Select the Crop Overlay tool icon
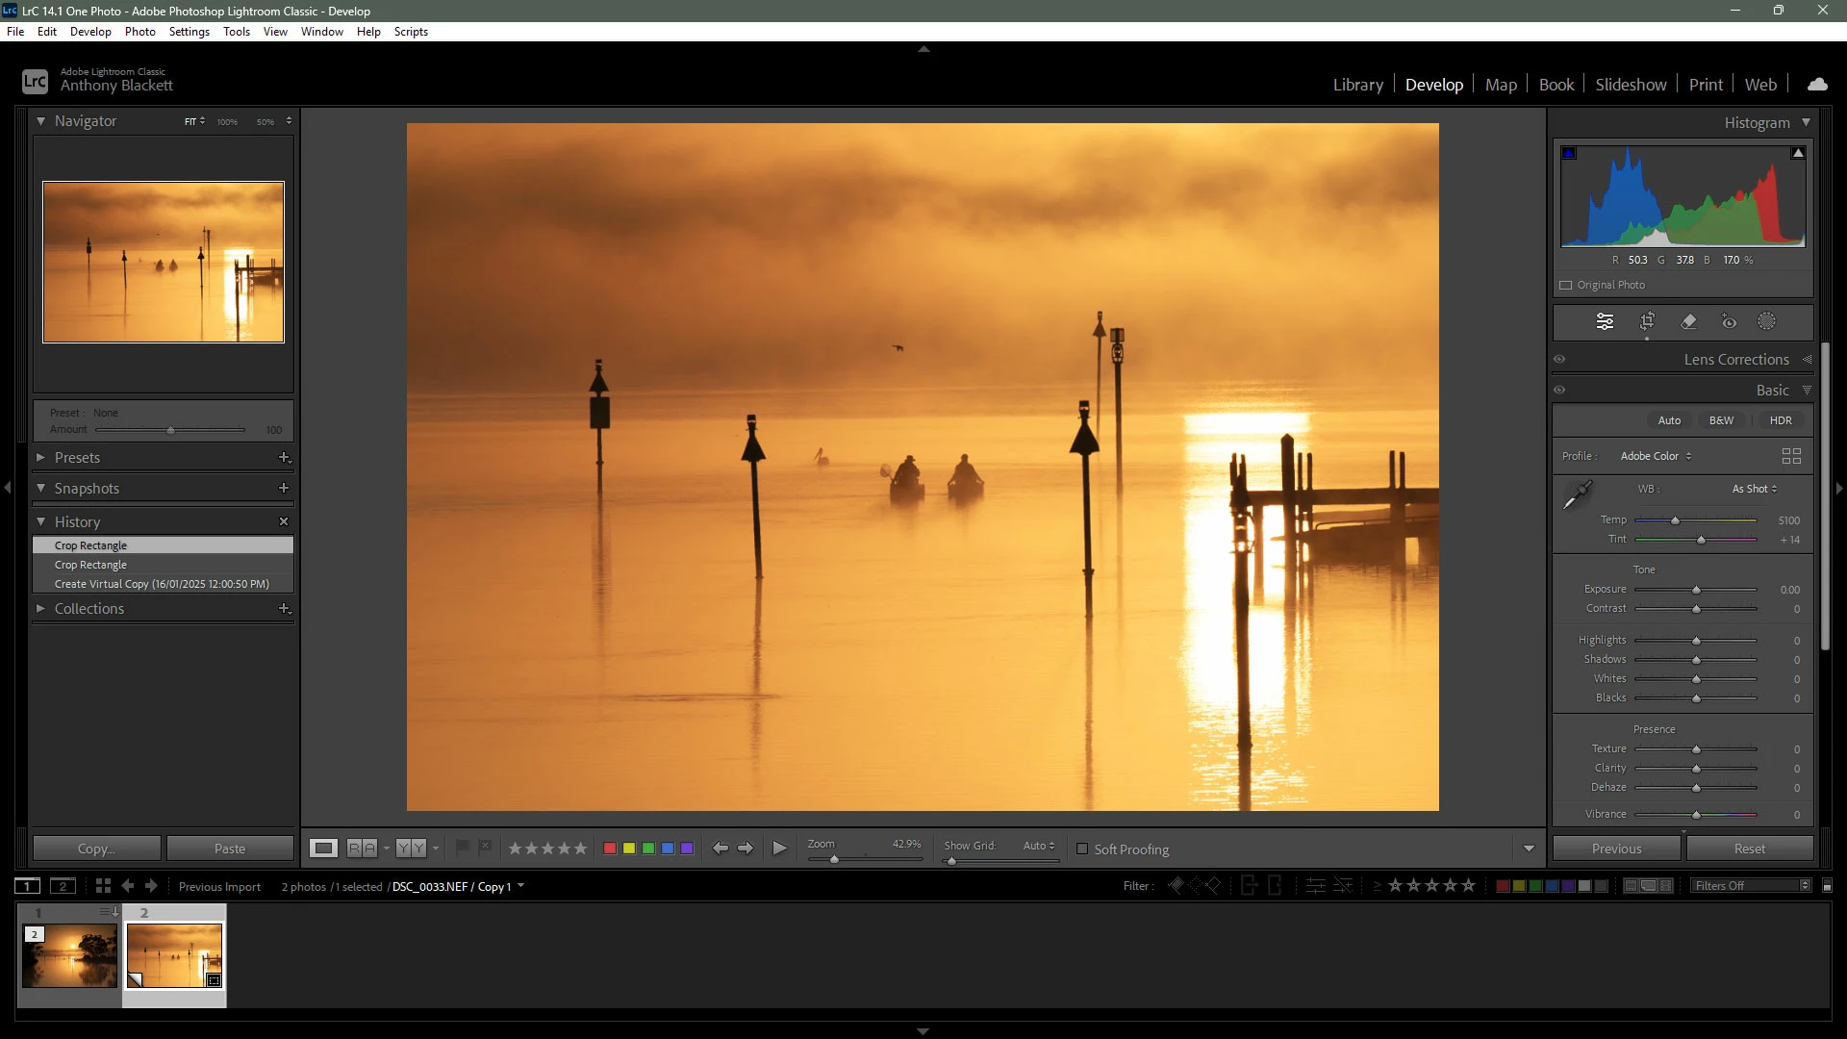1847x1039 pixels. tap(1647, 321)
